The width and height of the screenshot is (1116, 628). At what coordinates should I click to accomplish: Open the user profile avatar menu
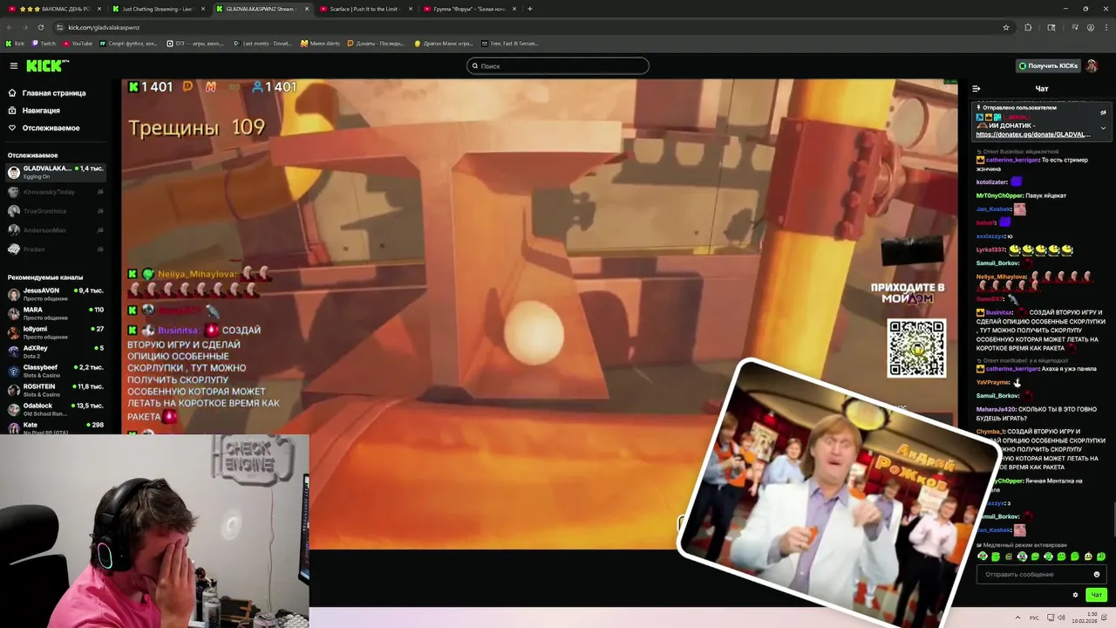1092,65
